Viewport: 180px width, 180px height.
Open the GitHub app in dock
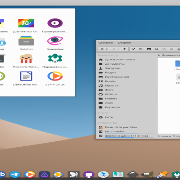click(89, 175)
